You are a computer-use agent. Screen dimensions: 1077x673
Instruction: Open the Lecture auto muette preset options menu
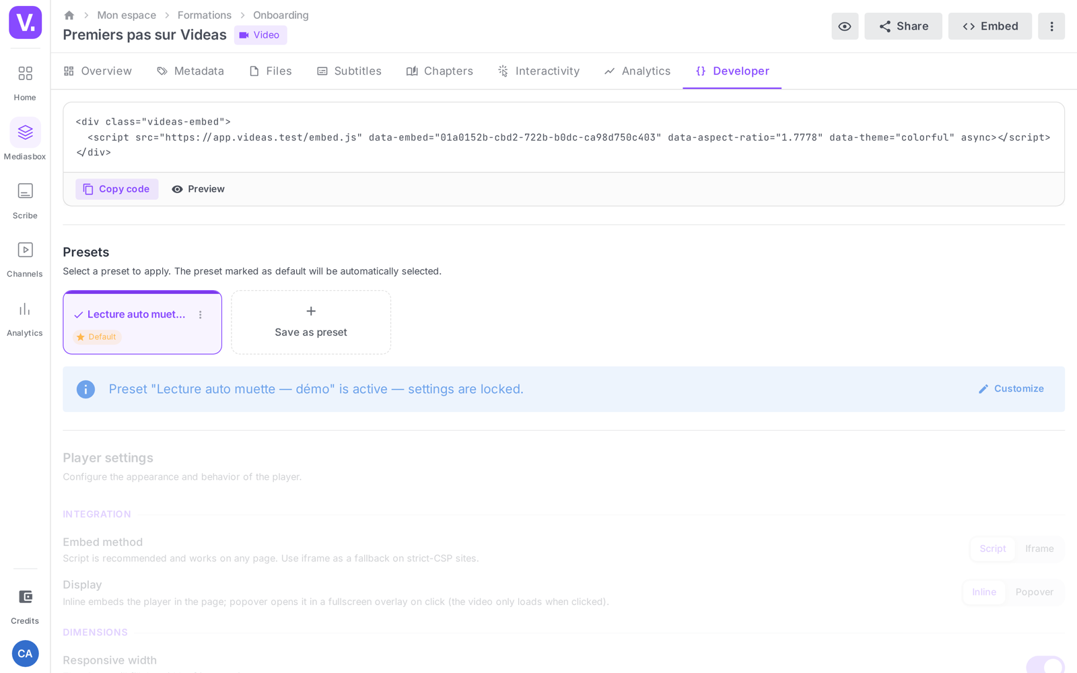tap(200, 314)
